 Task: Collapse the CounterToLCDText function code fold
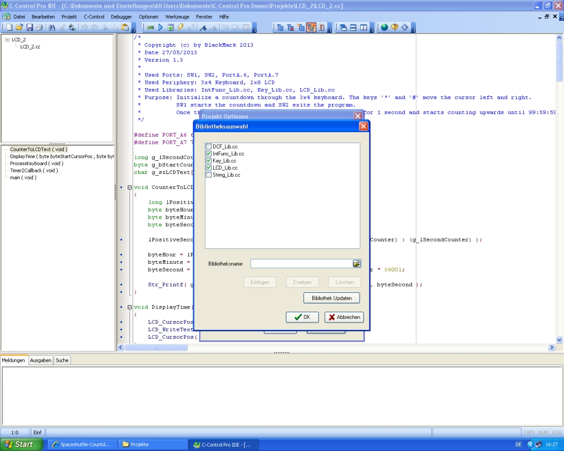129,187
